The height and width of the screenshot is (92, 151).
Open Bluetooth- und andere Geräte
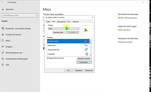pyautogui.click(x=18, y=28)
